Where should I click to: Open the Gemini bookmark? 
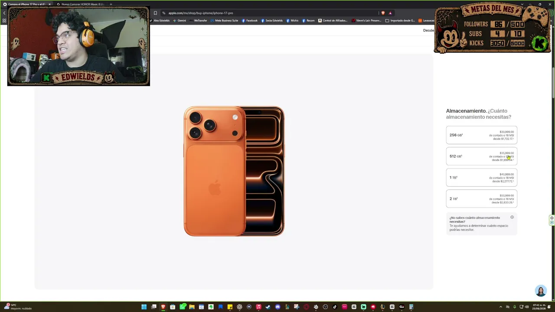coord(180,20)
